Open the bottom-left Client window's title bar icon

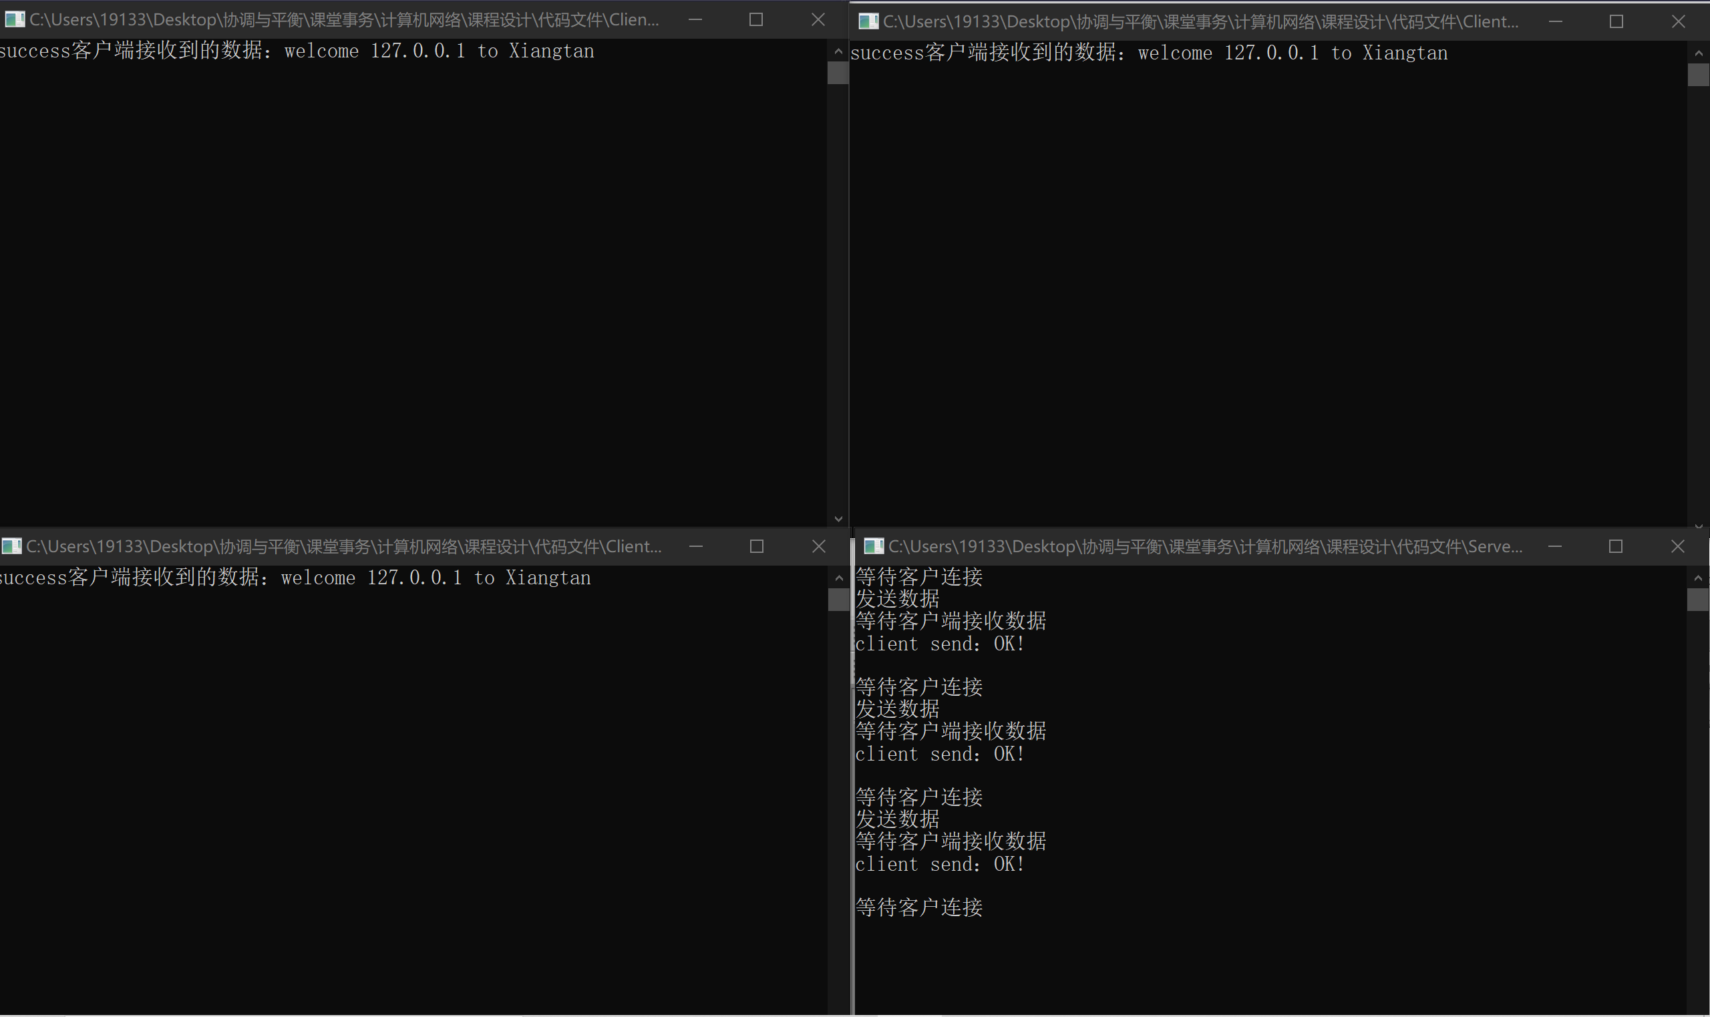pos(11,546)
